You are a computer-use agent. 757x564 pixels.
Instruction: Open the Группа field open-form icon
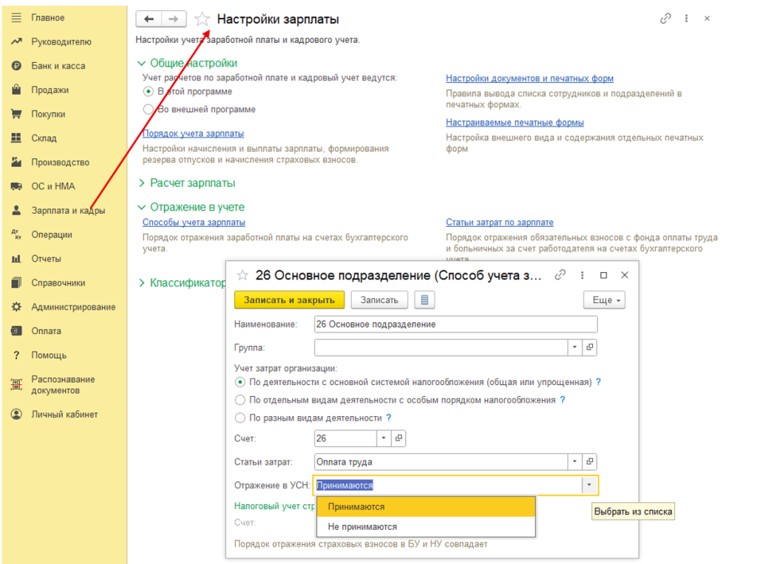pyautogui.click(x=589, y=347)
